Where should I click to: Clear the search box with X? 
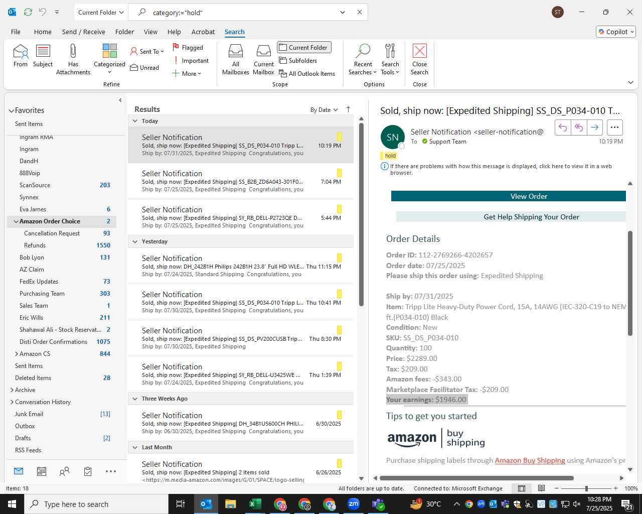(x=360, y=13)
